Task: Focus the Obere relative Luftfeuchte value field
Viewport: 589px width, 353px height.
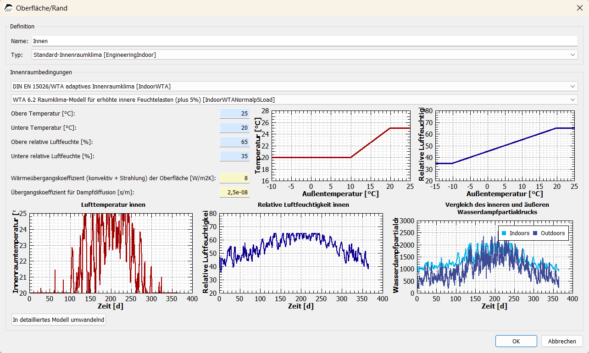Action: pyautogui.click(x=234, y=142)
